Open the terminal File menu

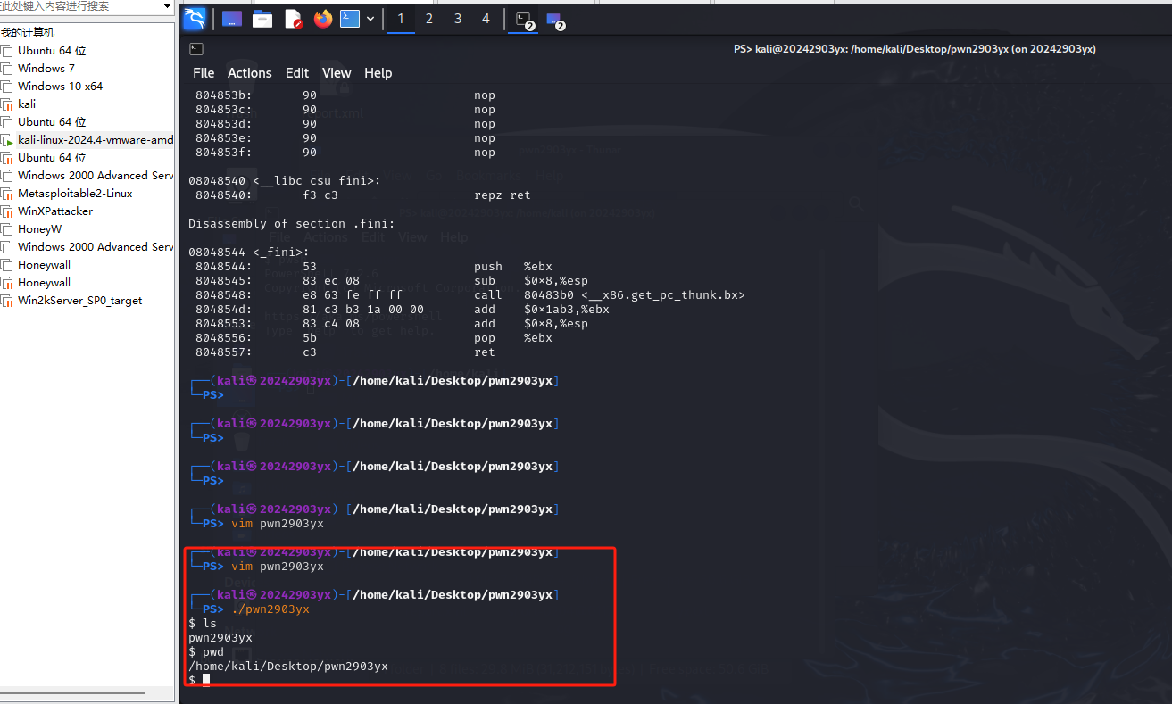pyautogui.click(x=204, y=73)
